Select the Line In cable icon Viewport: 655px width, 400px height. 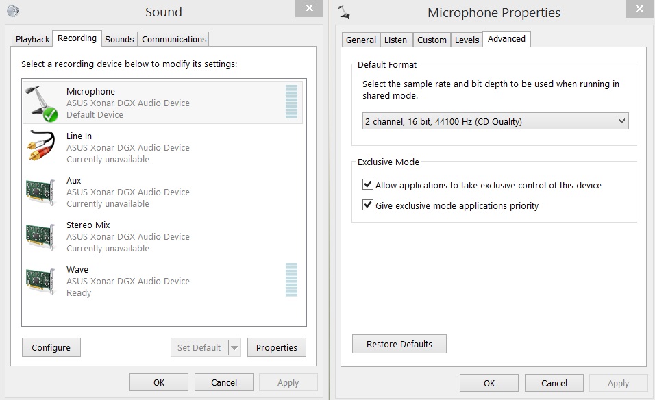[41, 147]
